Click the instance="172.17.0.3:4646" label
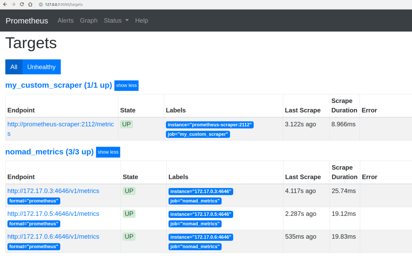The height and width of the screenshot is (266, 412). coord(201,191)
